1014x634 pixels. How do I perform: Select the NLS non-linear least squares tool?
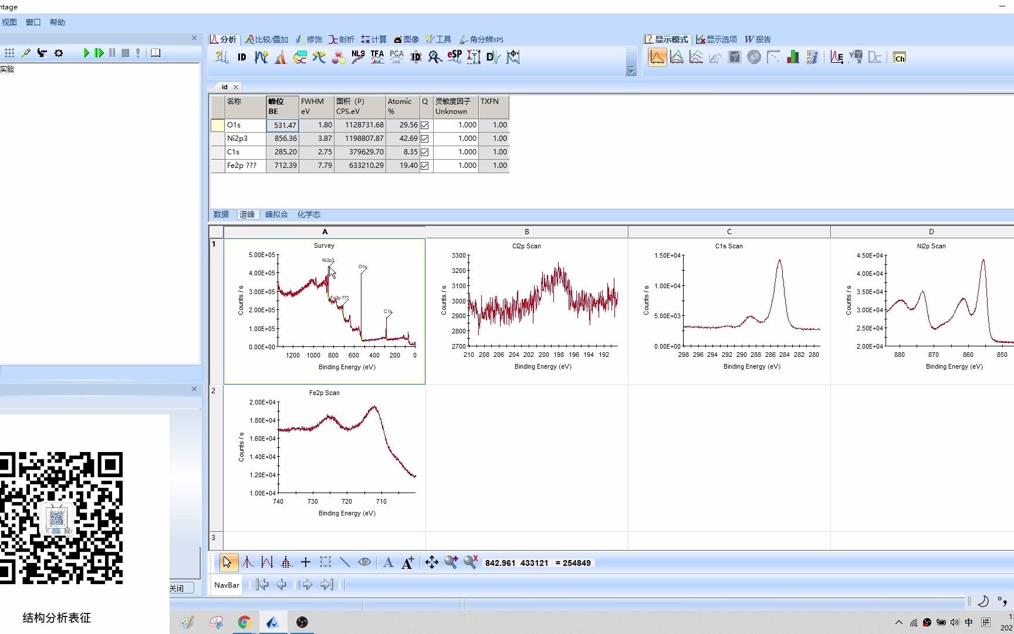(x=358, y=57)
